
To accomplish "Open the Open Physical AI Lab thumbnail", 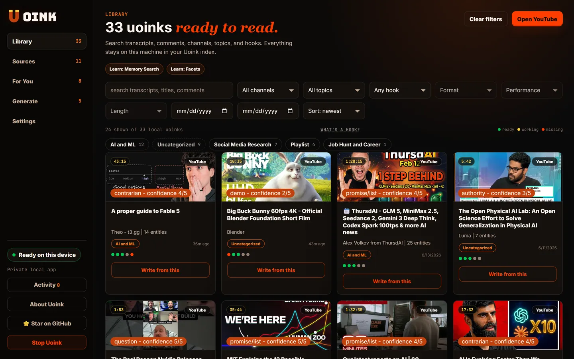I will (508, 177).
